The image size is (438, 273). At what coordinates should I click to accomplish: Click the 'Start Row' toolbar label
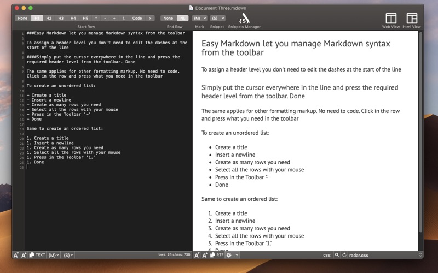pos(86,27)
